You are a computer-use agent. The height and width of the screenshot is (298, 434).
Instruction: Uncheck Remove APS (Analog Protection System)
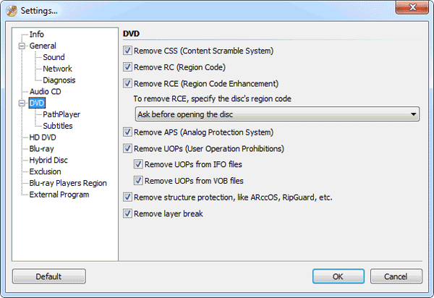(x=128, y=132)
